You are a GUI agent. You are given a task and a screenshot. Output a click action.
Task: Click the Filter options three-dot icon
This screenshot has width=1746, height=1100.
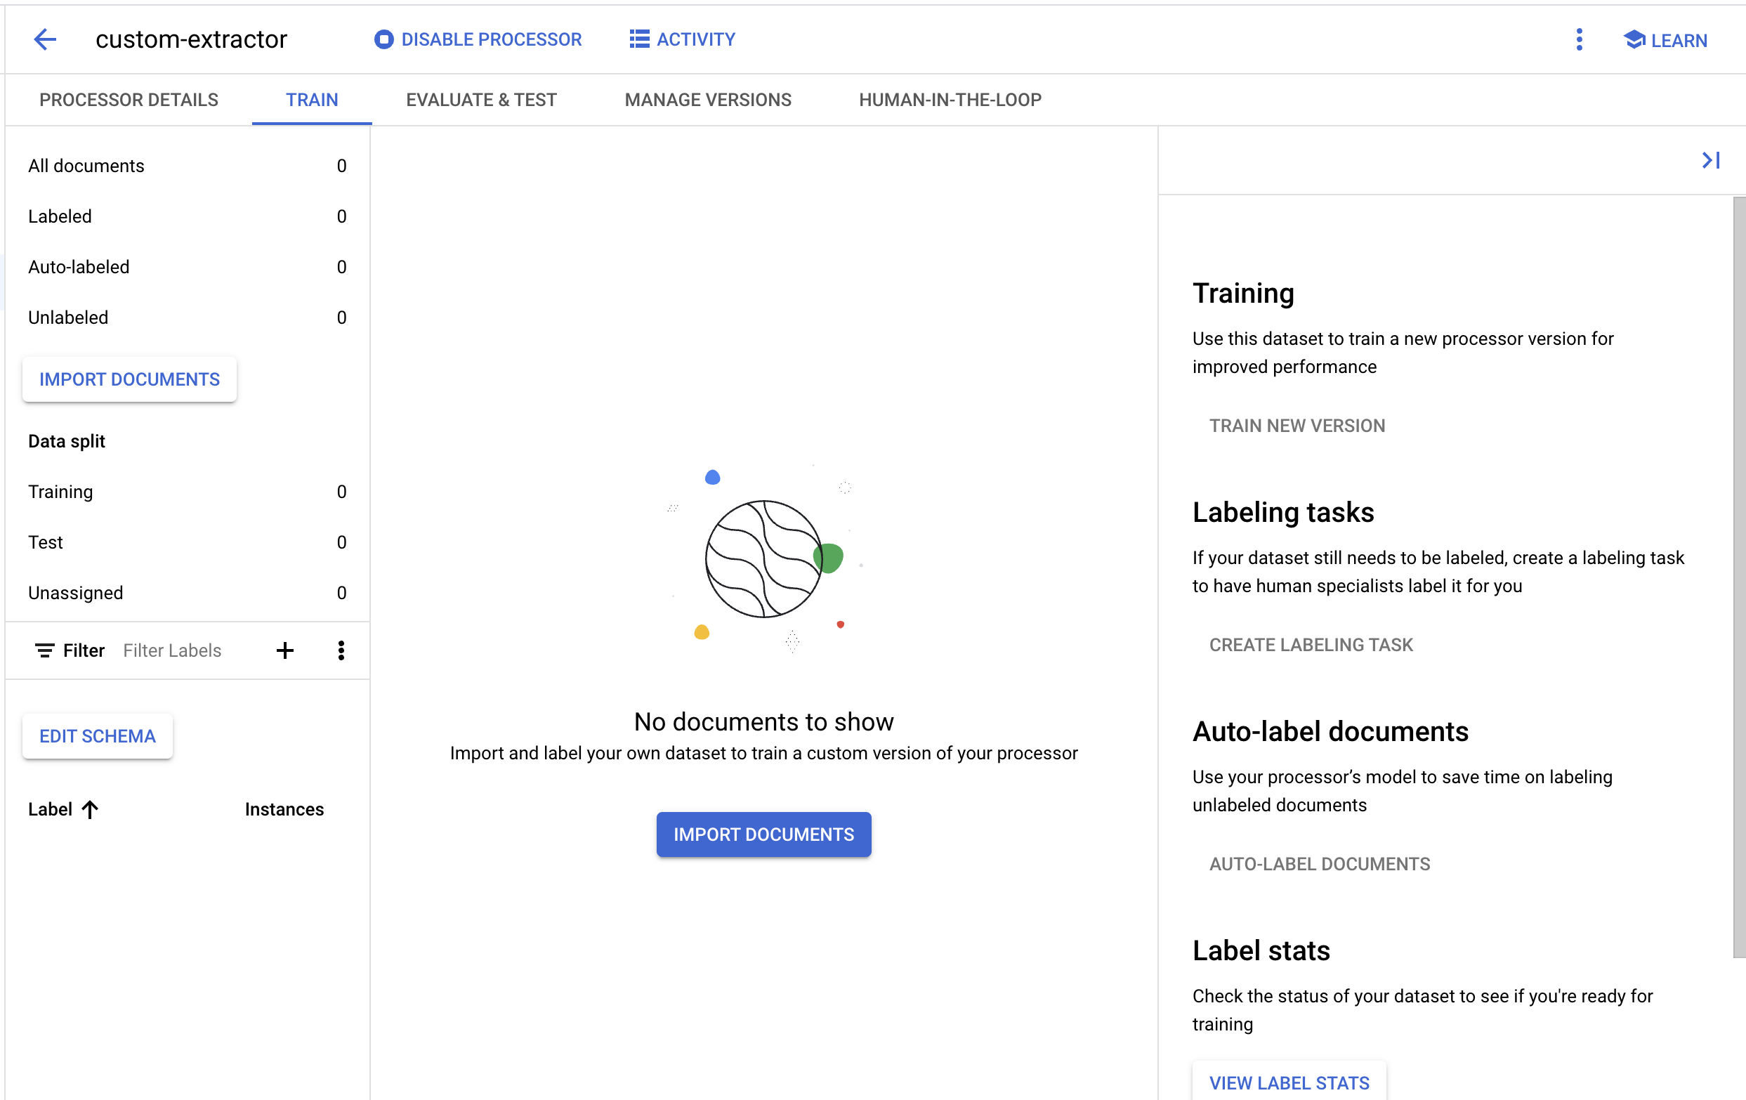tap(341, 650)
